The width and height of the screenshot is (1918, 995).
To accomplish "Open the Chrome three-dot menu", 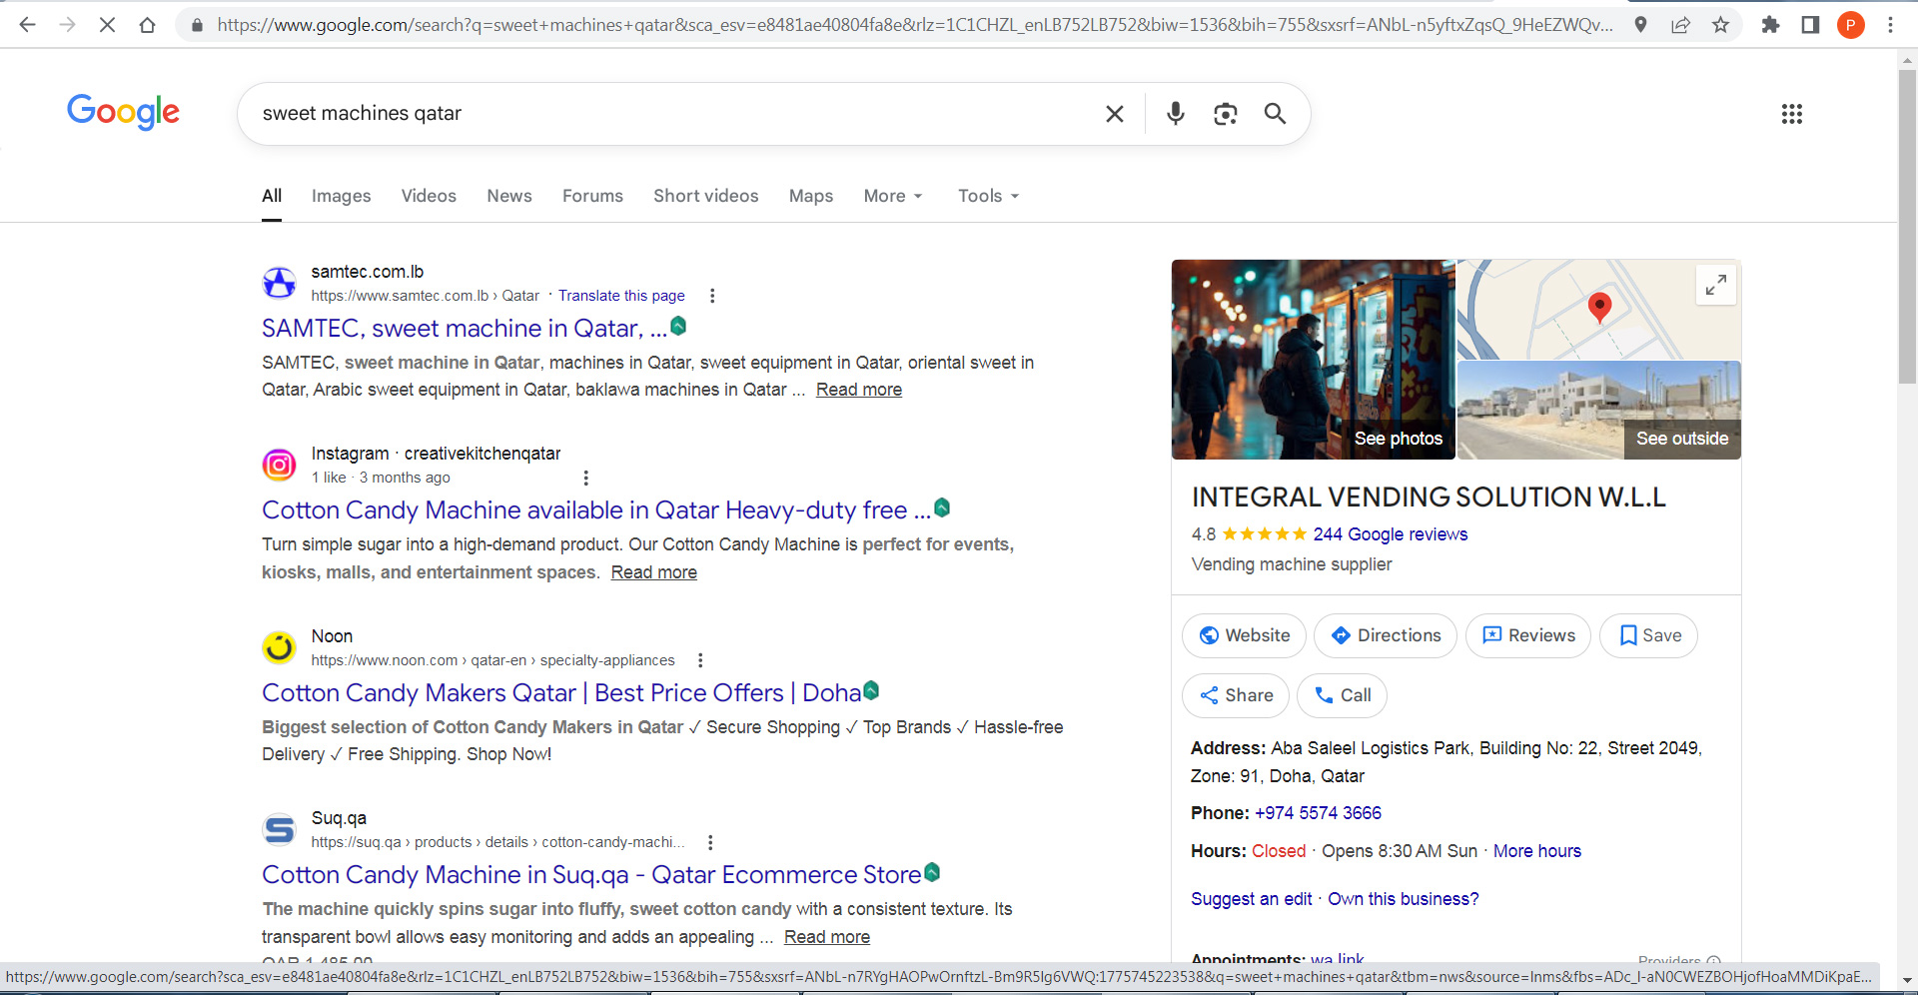I will tap(1890, 25).
